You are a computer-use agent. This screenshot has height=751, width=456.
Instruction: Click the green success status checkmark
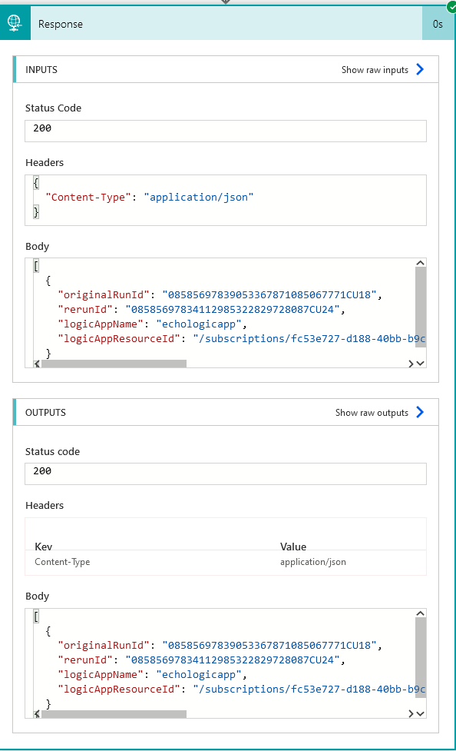[451, 8]
